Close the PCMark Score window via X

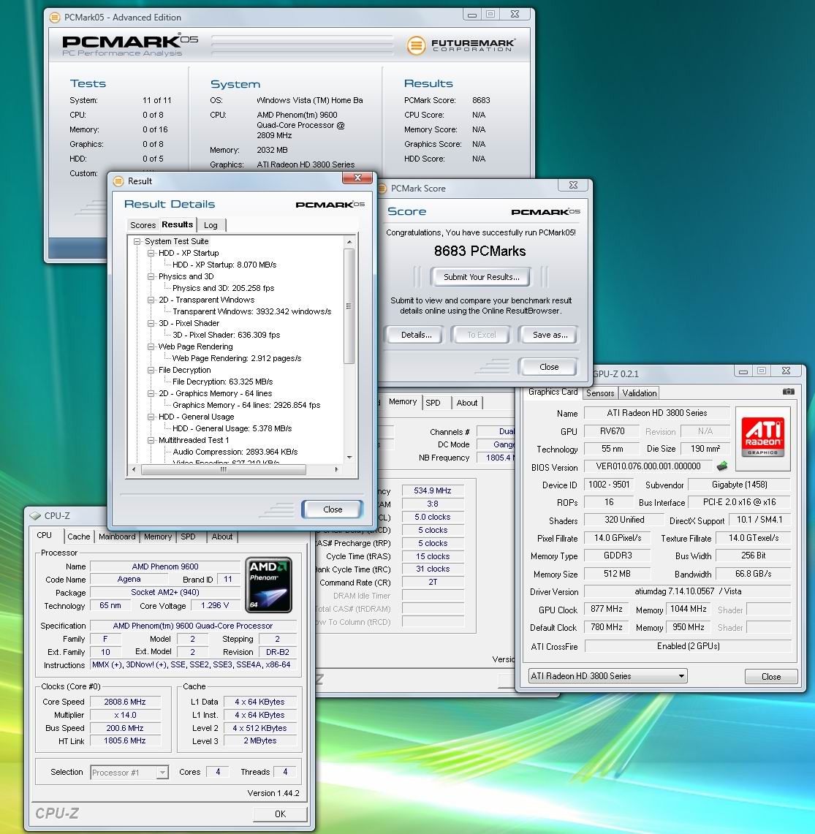tap(573, 185)
